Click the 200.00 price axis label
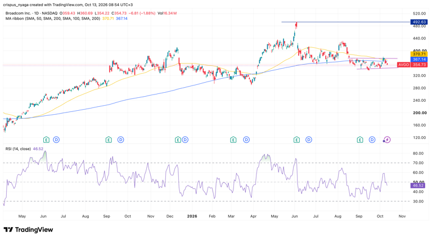This screenshot has width=432, height=239. pos(420,112)
